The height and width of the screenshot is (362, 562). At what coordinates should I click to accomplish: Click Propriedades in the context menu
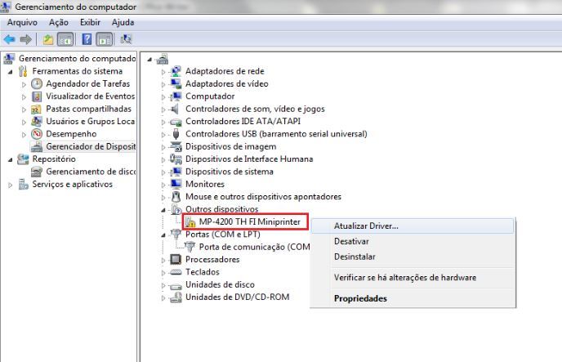pos(360,298)
